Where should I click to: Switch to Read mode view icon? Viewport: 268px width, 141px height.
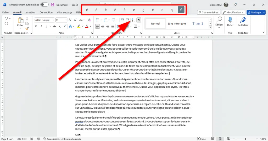(212, 139)
